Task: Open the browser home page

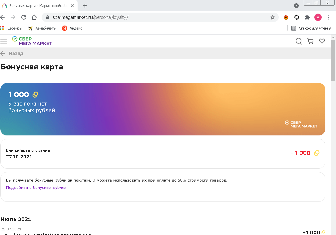Action: (34, 17)
